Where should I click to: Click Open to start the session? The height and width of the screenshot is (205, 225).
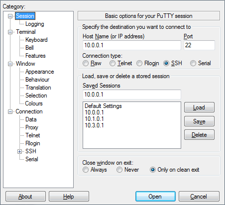(x=155, y=197)
